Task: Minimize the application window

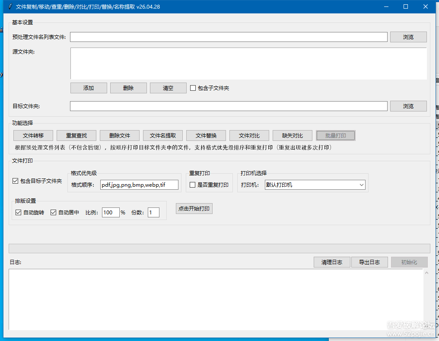Action: (386, 6)
